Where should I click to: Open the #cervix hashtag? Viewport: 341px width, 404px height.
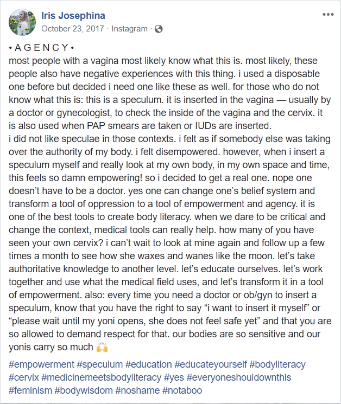coord(24,377)
